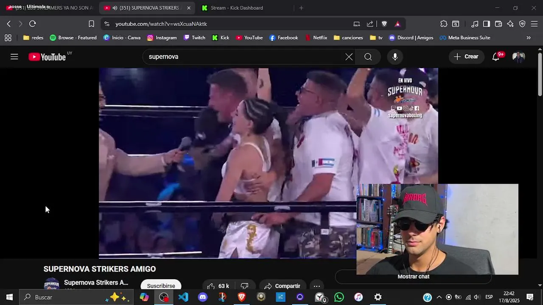Screen dimensions: 543x305
Task: Open Windows Start menu
Action: pos(9,297)
